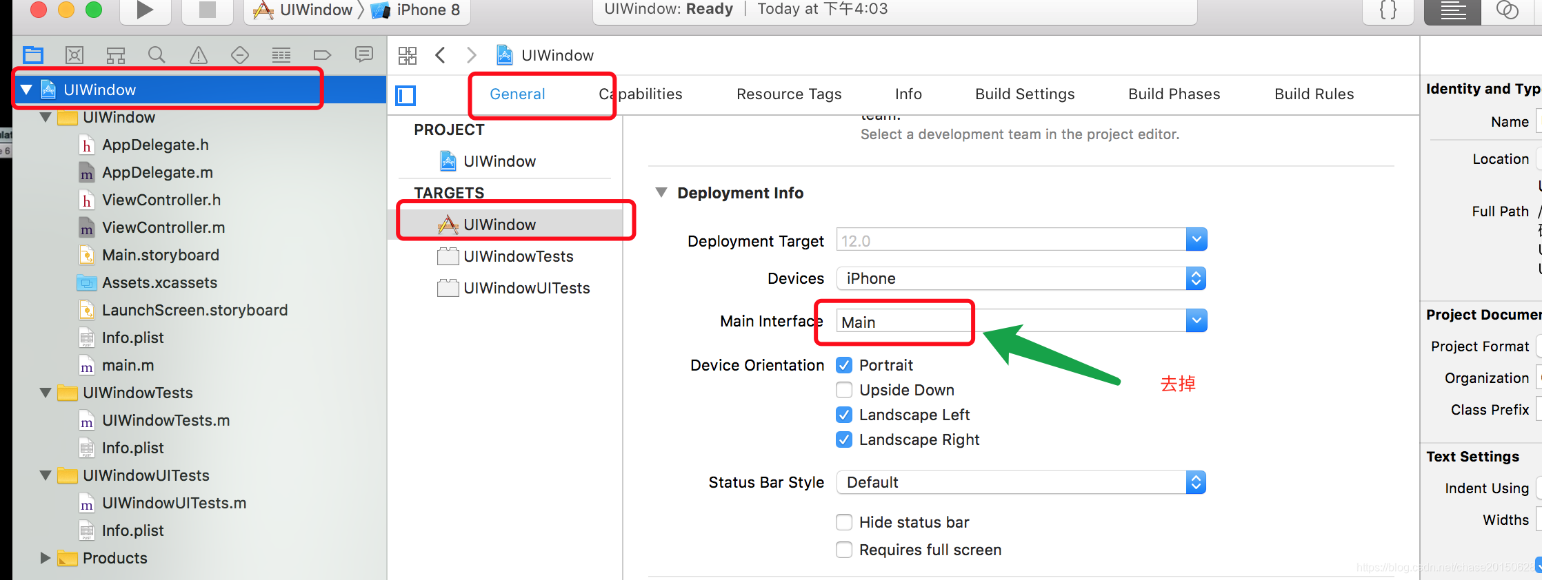Collapse the root UIWindow project
This screenshot has height=580, width=1542.
point(27,90)
